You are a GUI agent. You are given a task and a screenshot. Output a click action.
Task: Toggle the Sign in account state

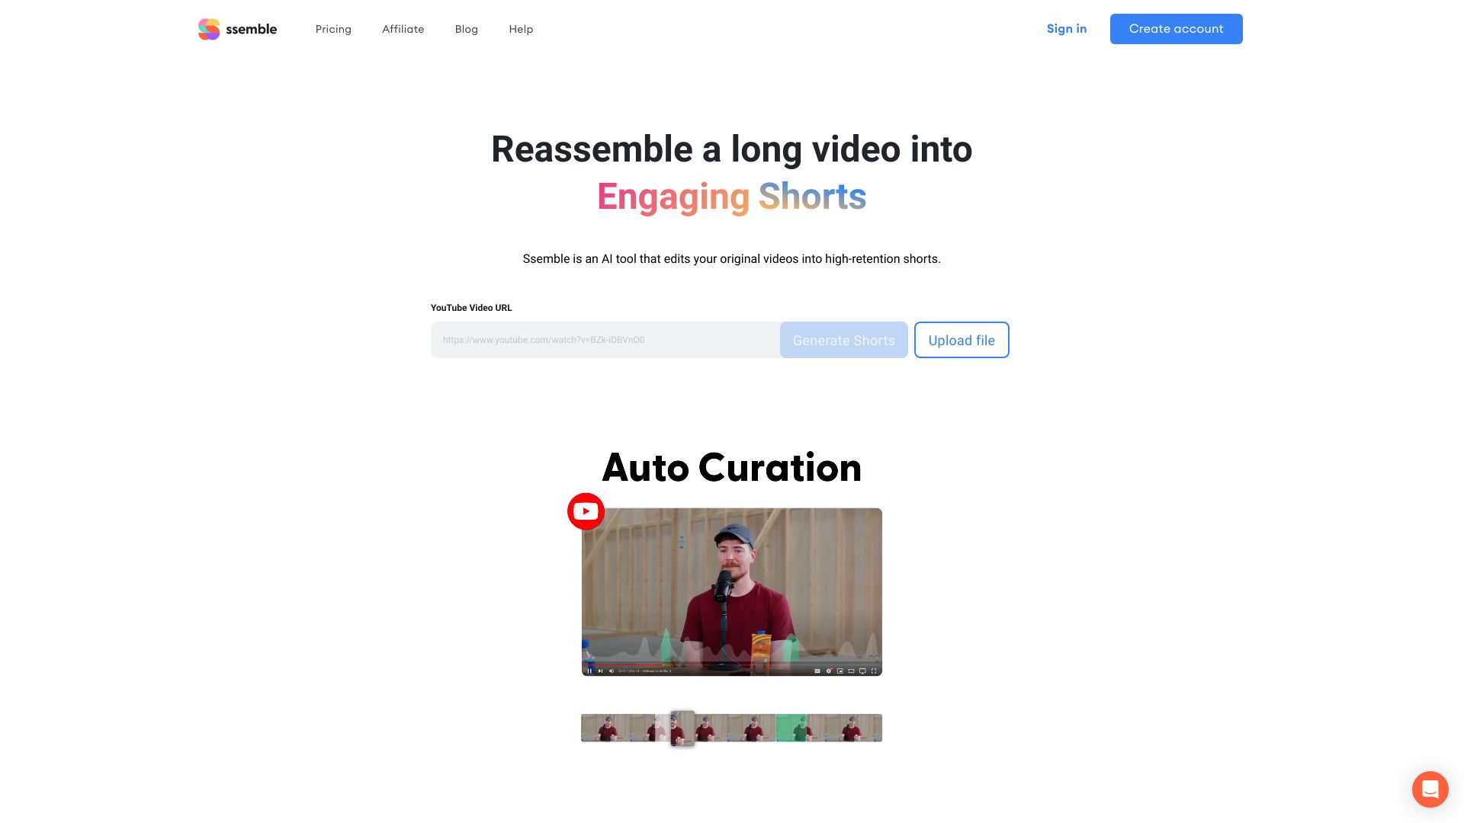(1067, 28)
